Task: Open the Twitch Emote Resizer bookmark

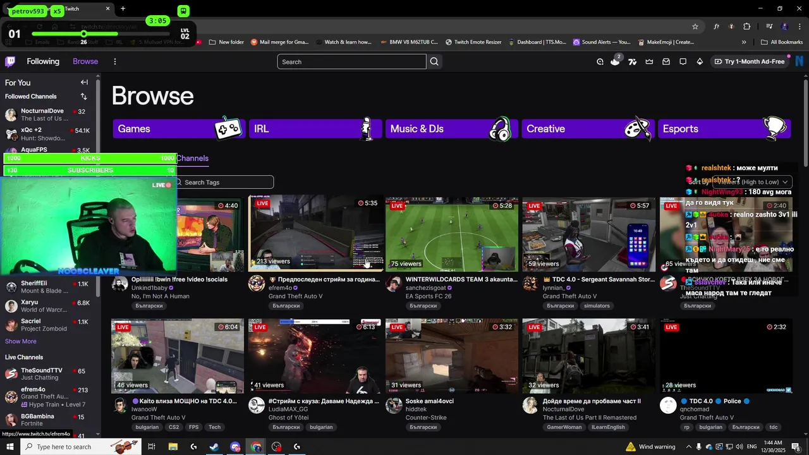Action: [x=473, y=42]
